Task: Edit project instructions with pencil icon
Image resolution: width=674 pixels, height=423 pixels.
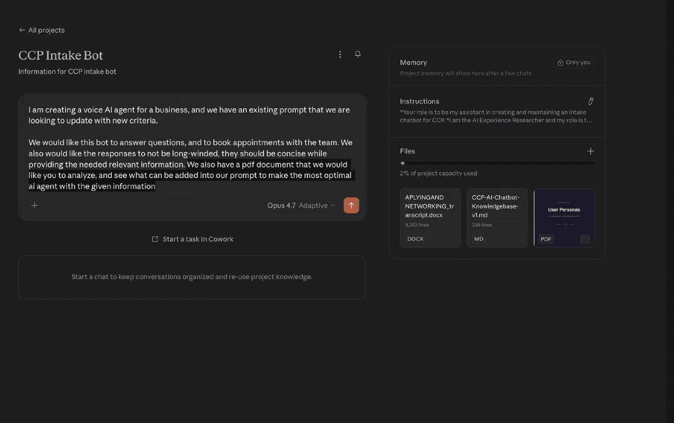Action: point(590,102)
